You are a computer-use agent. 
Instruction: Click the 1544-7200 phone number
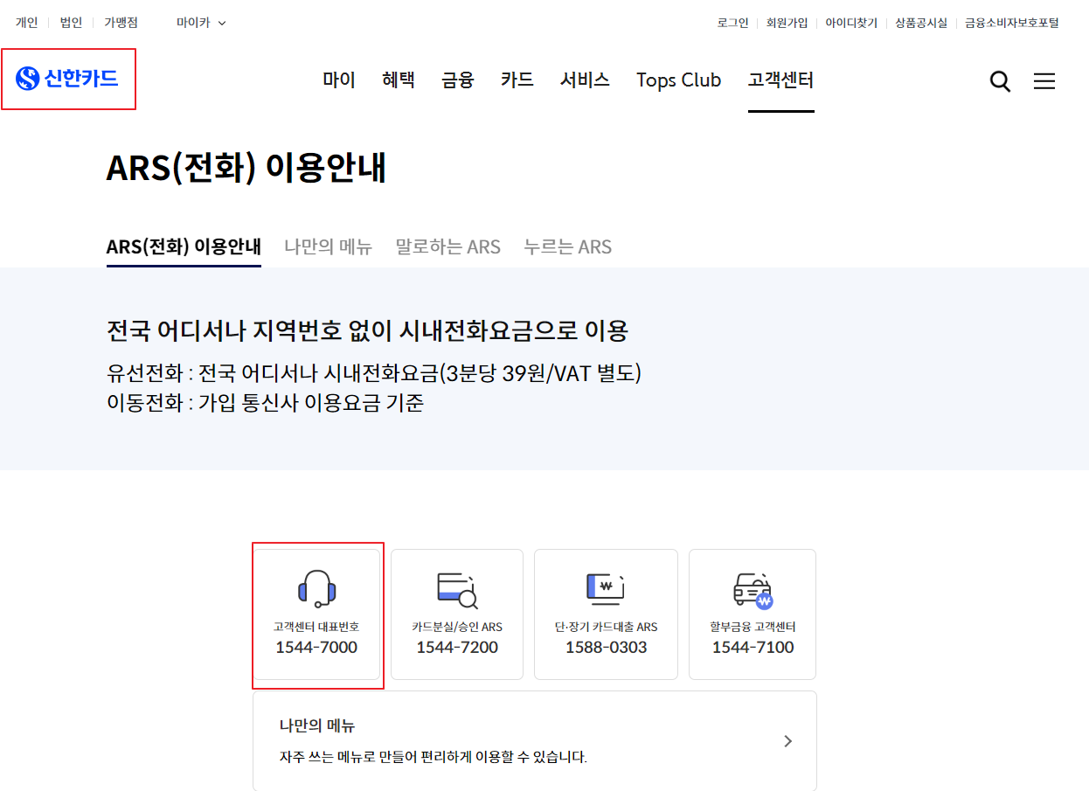click(x=457, y=648)
